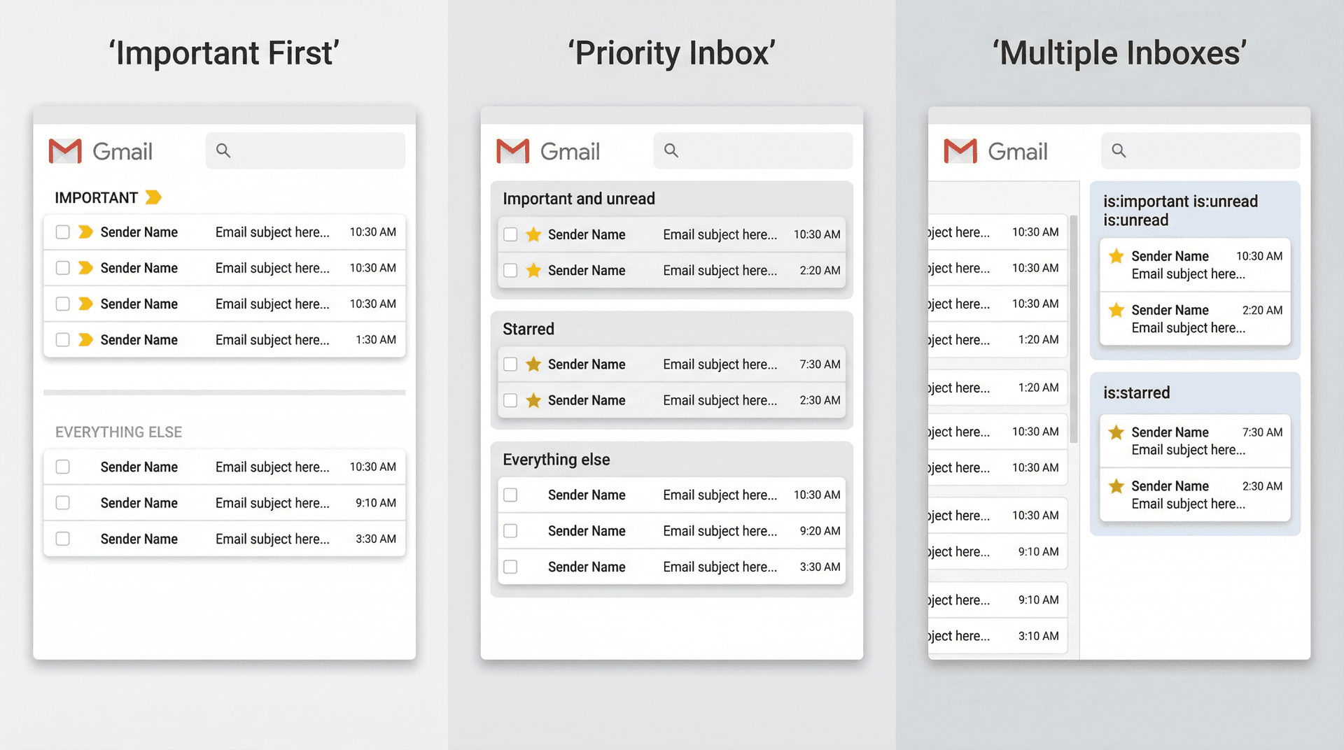Collapse the Starred section header

pos(528,328)
